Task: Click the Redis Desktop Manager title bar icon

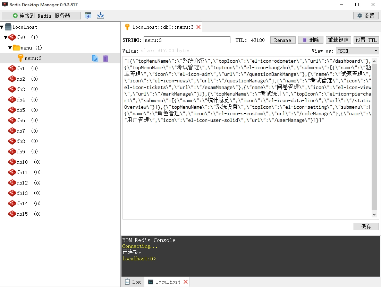Action: coord(5,5)
